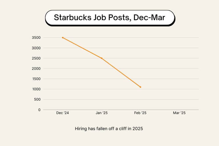Viewport: 219px width, 146px height.
Task: Select the Dec '24 data point
Action: point(63,38)
